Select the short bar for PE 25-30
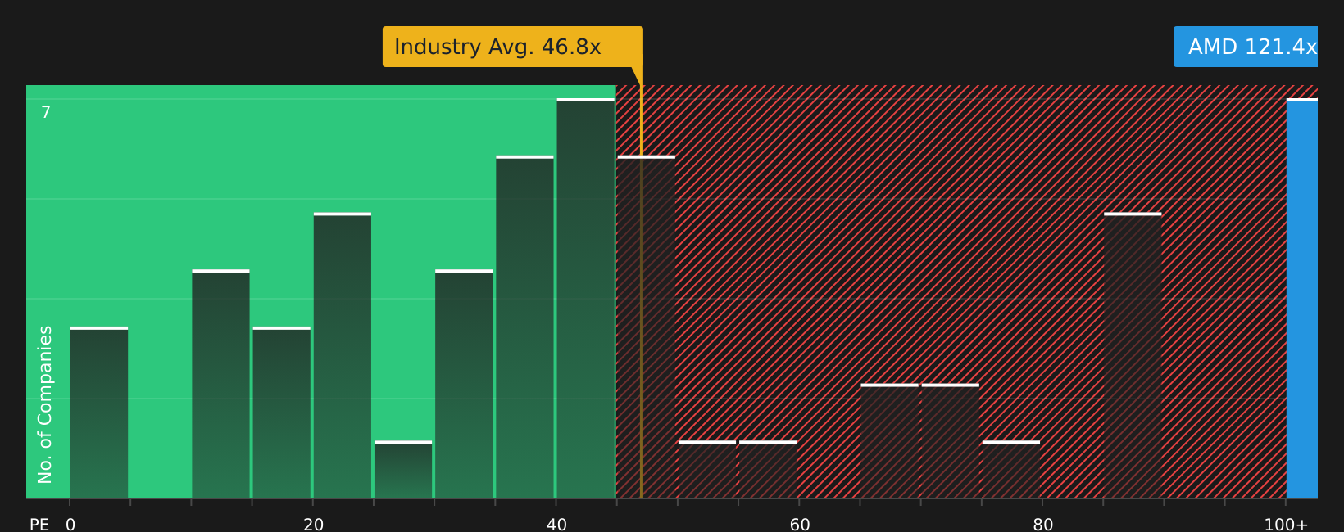The width and height of the screenshot is (1344, 532). 403,470
